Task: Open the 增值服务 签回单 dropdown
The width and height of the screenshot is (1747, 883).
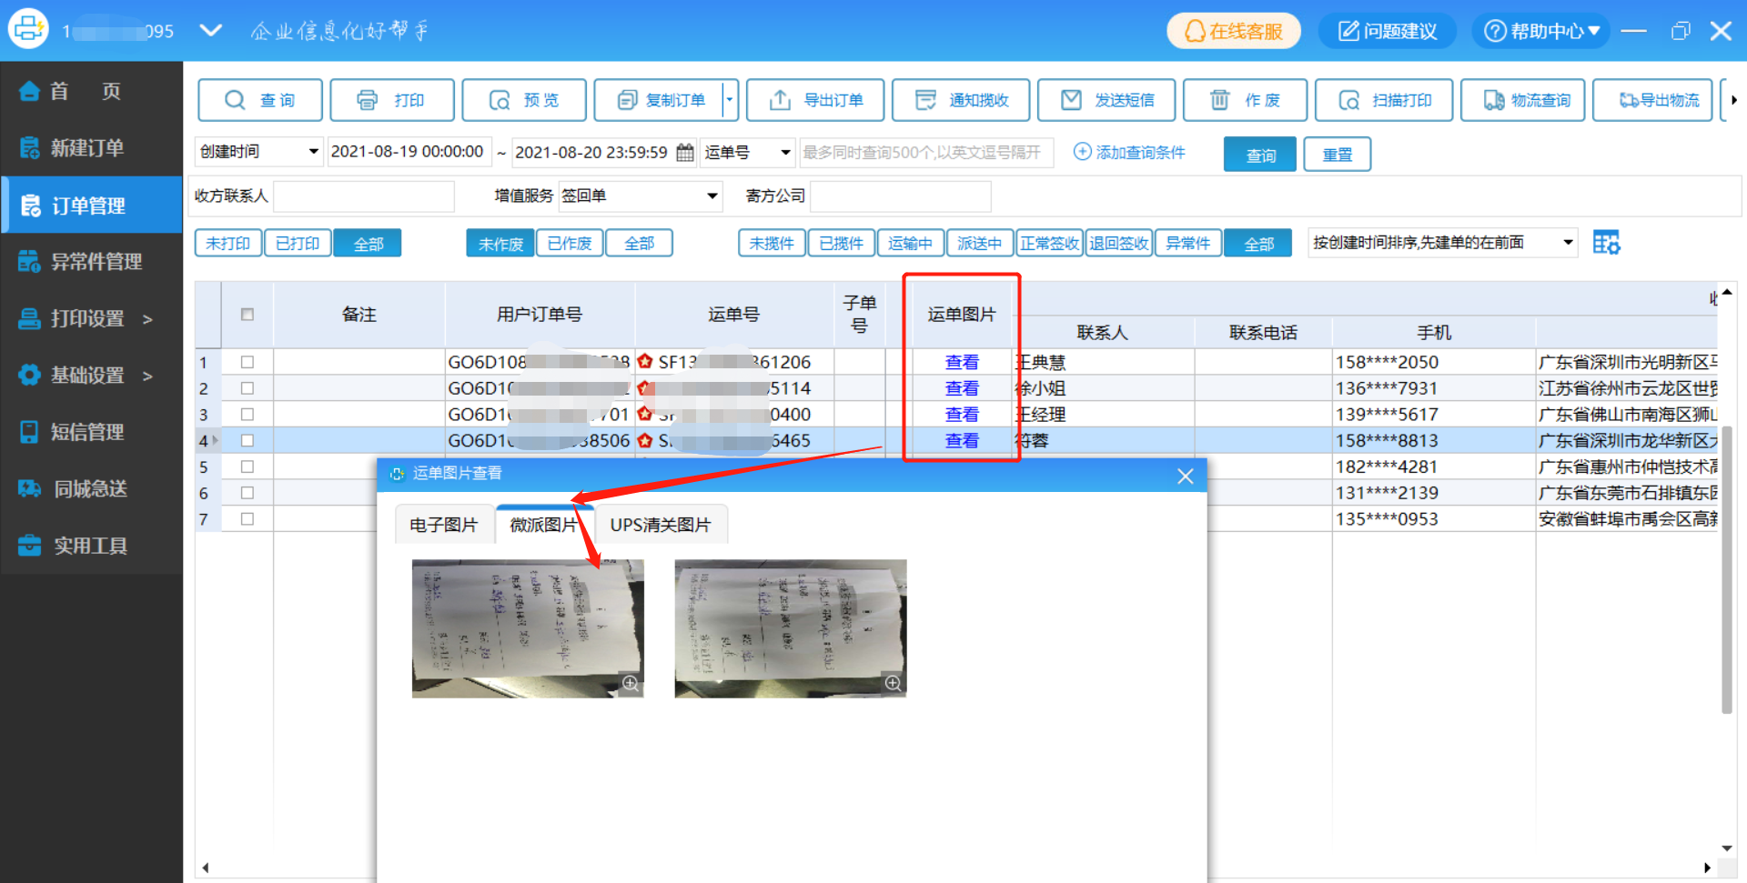Action: [x=640, y=196]
